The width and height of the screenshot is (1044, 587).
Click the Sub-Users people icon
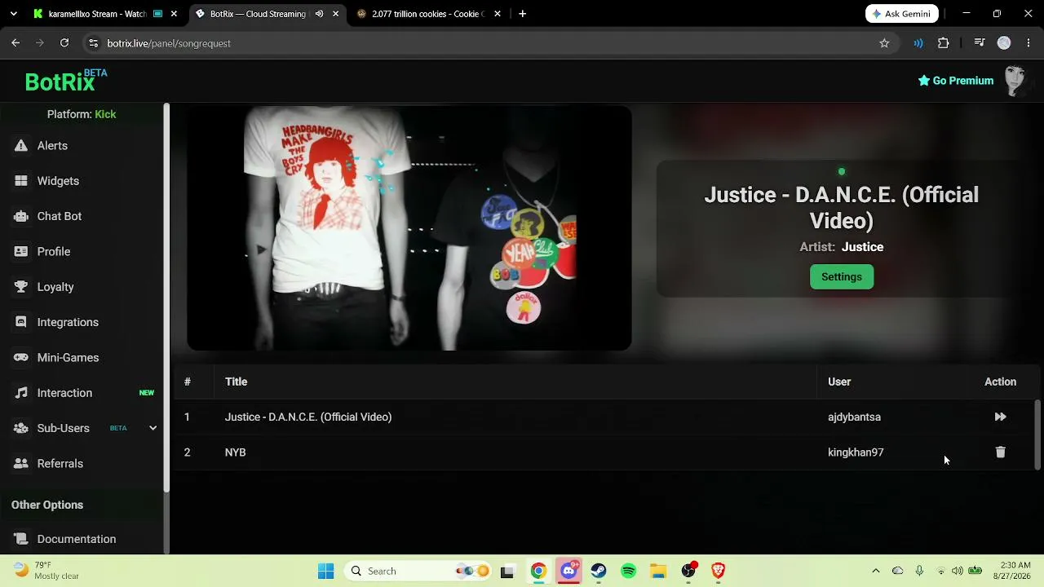click(21, 428)
